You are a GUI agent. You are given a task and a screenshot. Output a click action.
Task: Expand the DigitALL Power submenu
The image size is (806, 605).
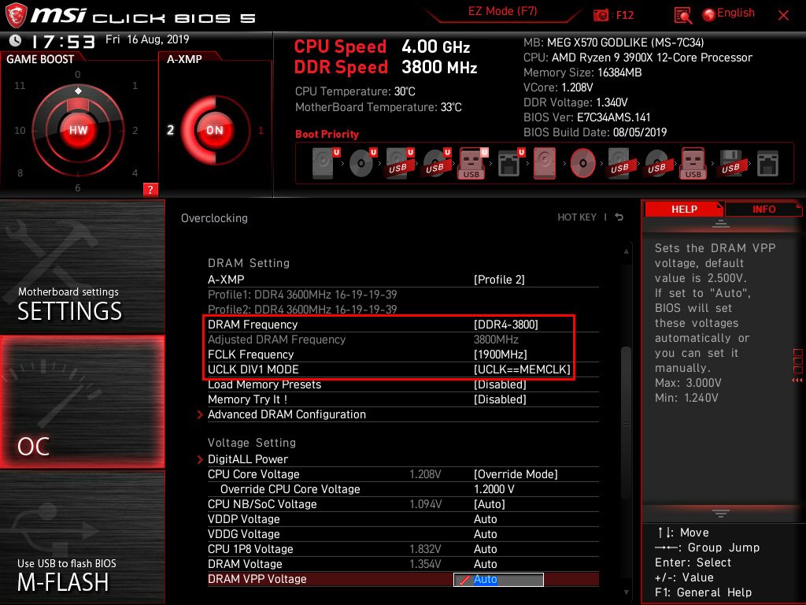[248, 459]
